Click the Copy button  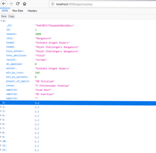11,16
